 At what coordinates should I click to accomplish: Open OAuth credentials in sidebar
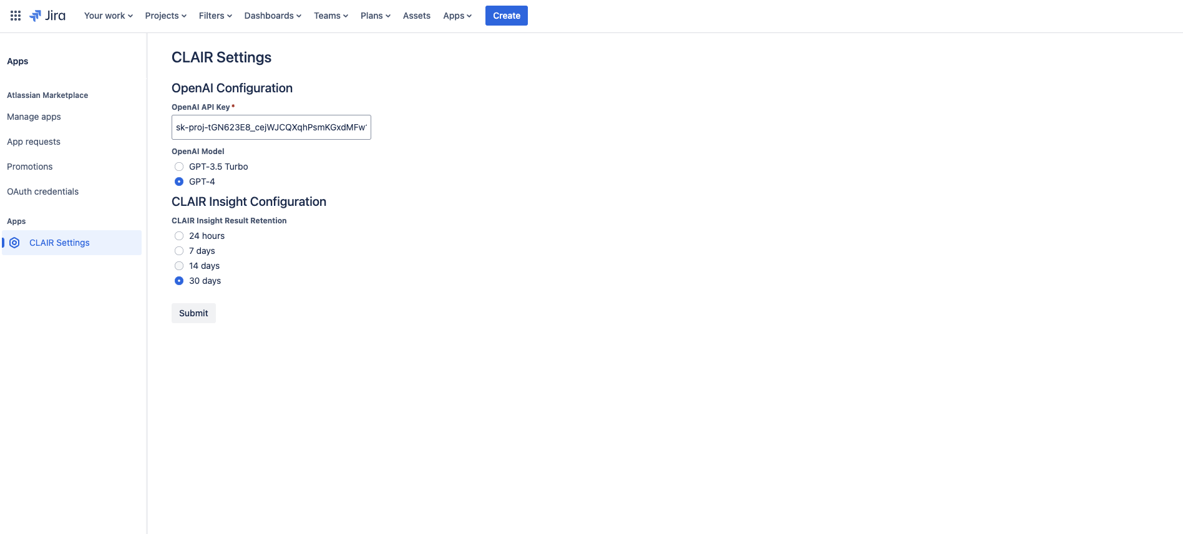[x=43, y=192]
